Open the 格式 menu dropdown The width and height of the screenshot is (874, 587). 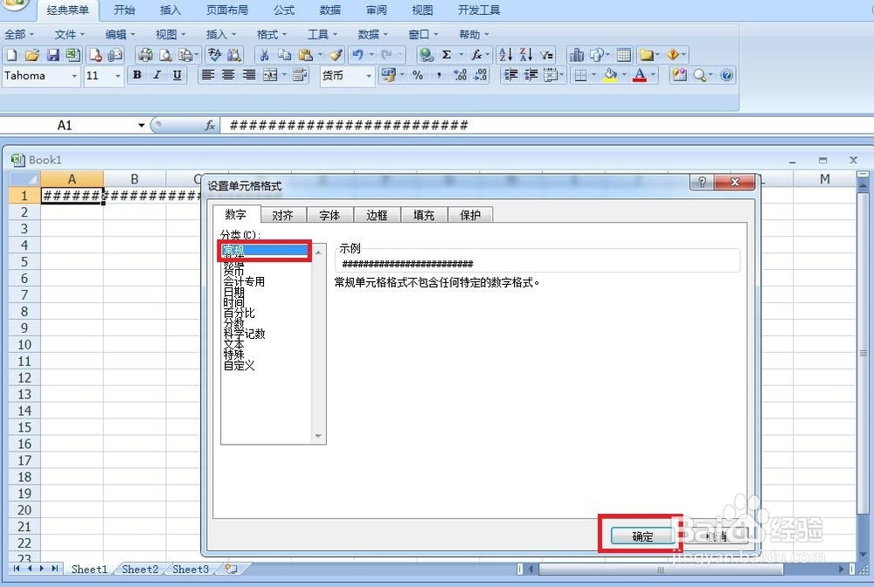(x=272, y=35)
